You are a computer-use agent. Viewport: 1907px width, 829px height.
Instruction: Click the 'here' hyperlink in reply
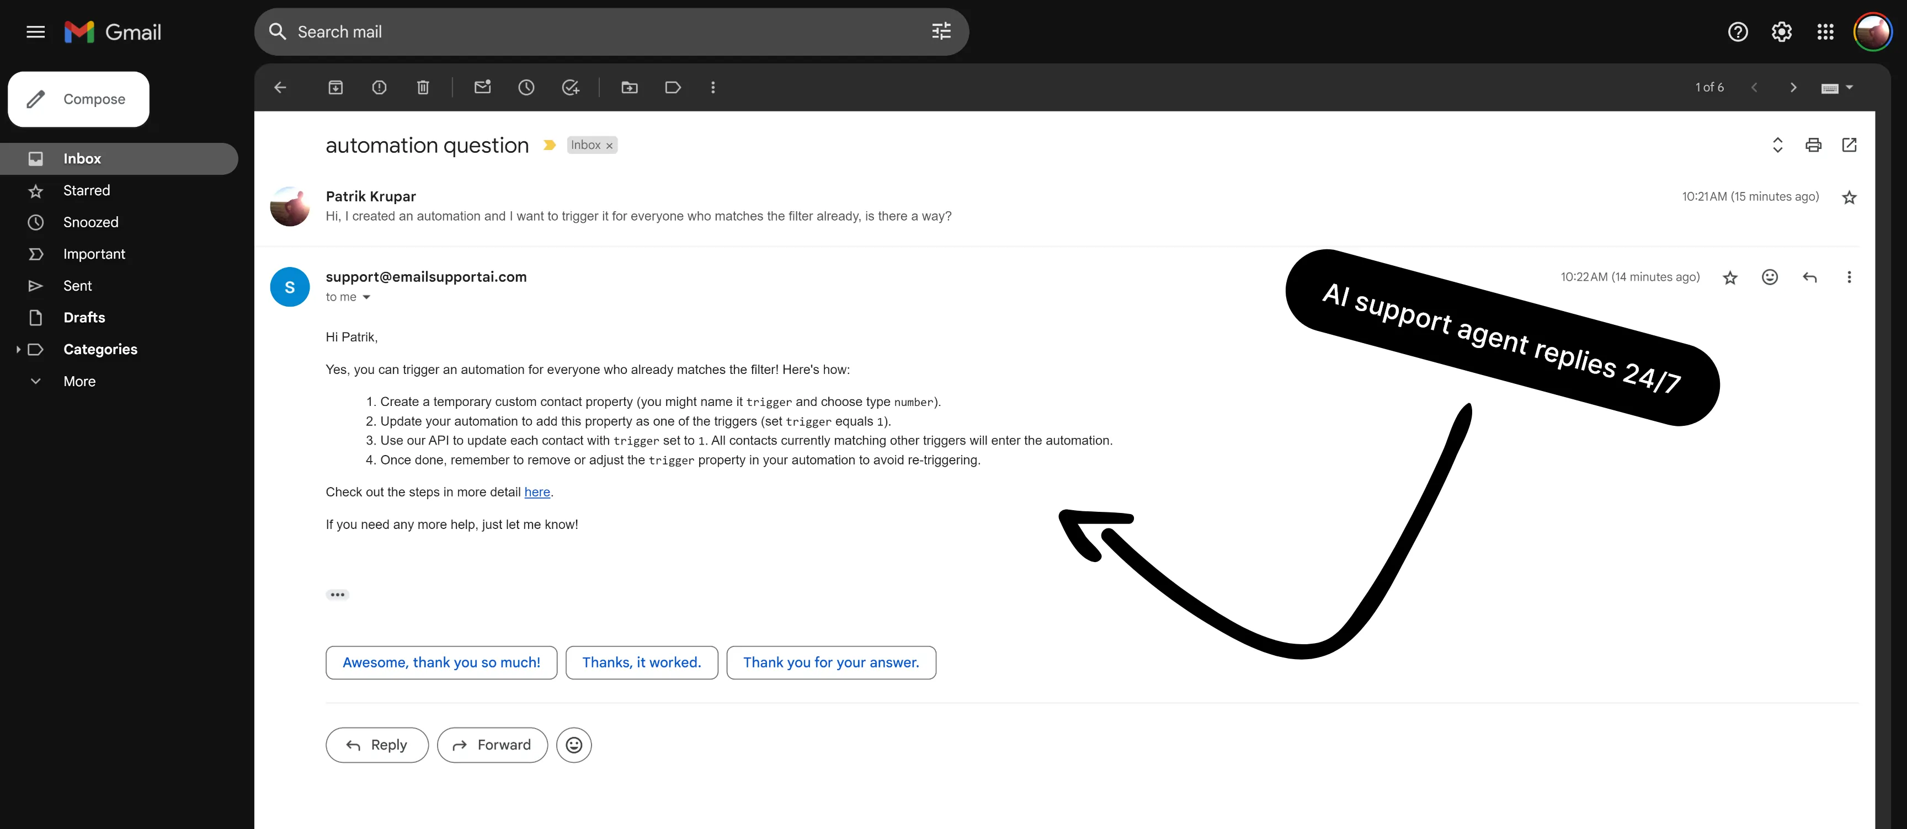536,493
